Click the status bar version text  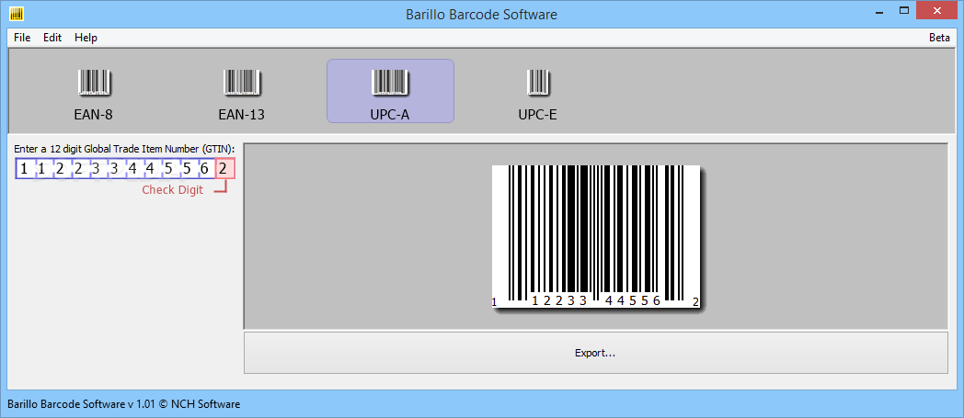point(123,404)
